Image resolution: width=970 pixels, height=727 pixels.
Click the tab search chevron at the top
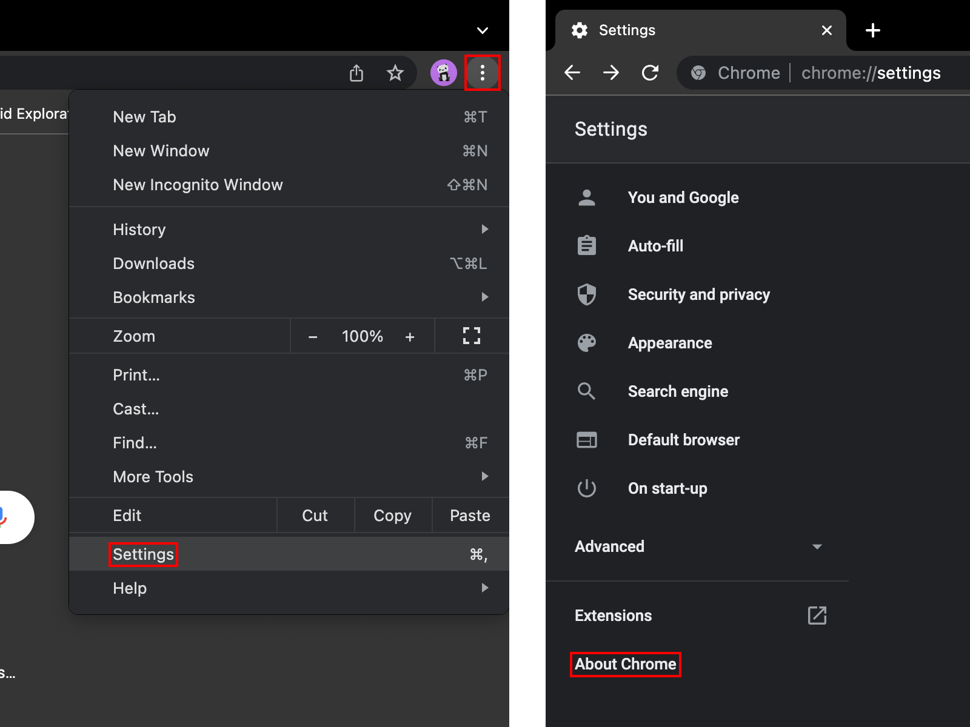click(x=483, y=30)
